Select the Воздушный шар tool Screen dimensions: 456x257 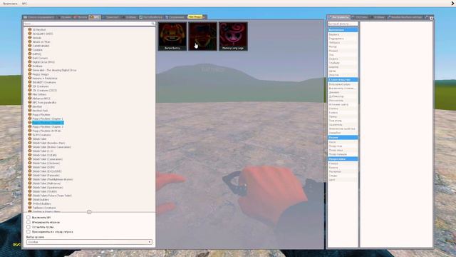pyautogui.click(x=343, y=84)
